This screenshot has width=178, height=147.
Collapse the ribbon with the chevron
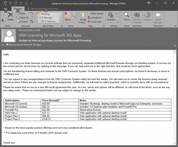click(175, 26)
